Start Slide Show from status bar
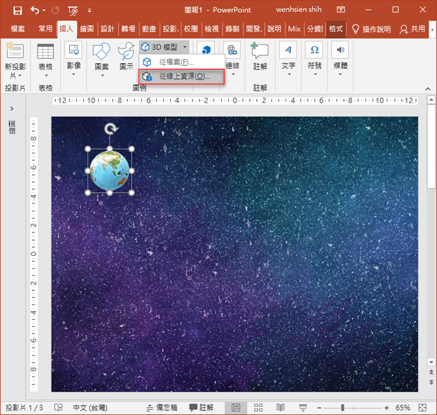437x415 pixels. tap(303, 408)
